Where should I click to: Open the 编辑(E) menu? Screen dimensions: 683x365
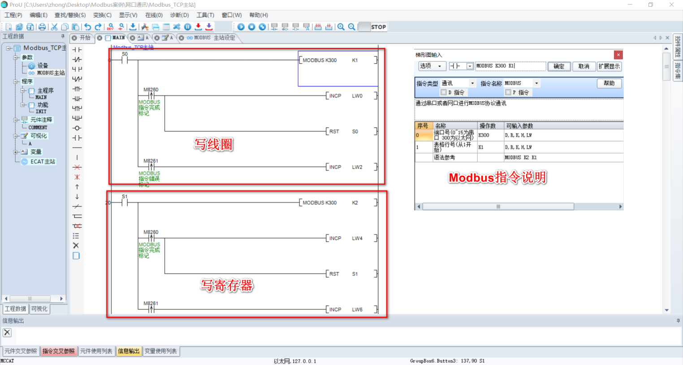pyautogui.click(x=38, y=15)
